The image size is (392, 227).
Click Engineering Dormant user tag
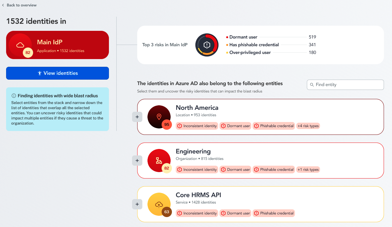(x=236, y=170)
